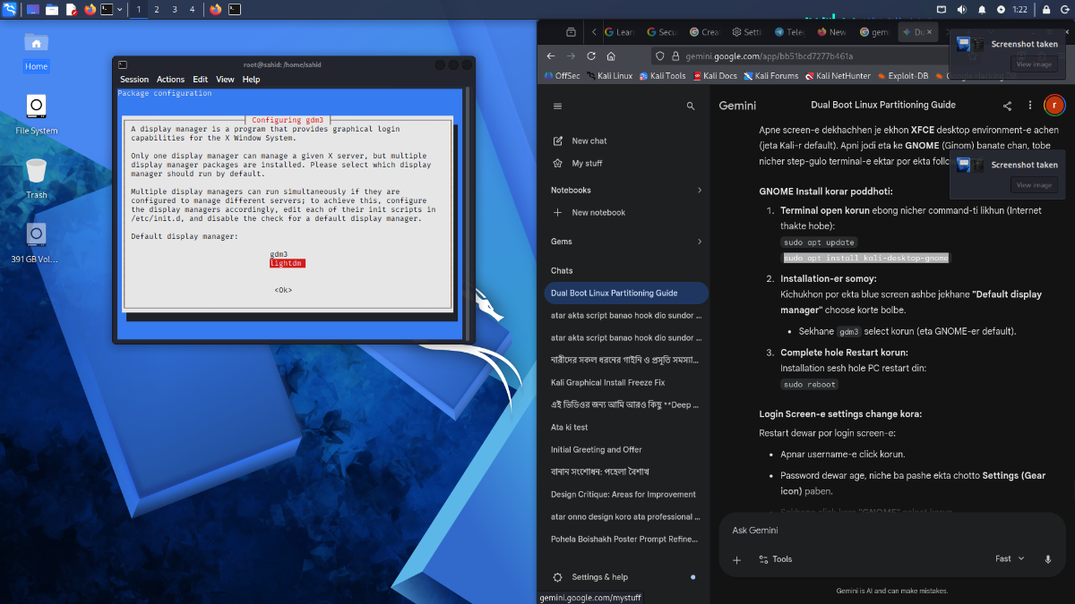1075x604 pixels.
Task: Open Firefox View tab overview icon
Action: pos(571,31)
